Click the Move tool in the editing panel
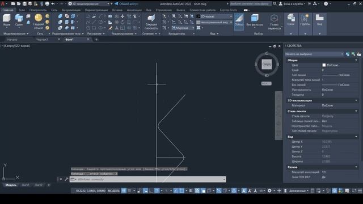 tap(123, 16)
